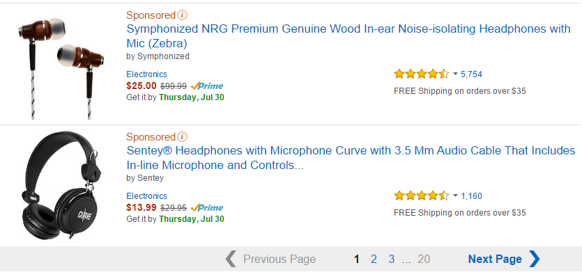Expand rating breakdown arrow next to 5,754
This screenshot has width=582, height=272.
click(455, 74)
